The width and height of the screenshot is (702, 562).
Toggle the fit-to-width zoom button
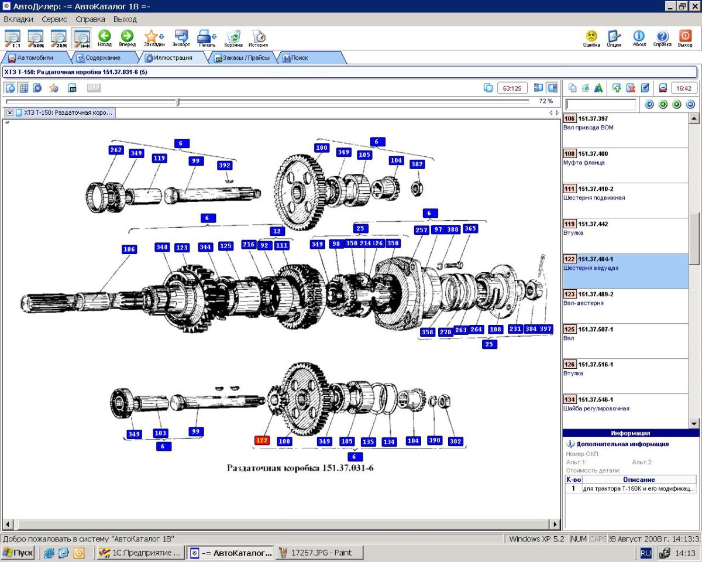81,37
